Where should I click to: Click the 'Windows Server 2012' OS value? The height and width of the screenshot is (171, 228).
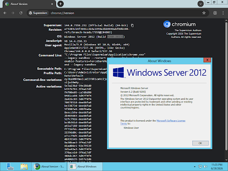(79, 37)
